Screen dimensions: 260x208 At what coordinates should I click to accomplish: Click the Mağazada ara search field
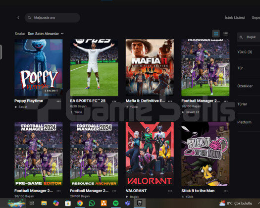click(x=52, y=18)
